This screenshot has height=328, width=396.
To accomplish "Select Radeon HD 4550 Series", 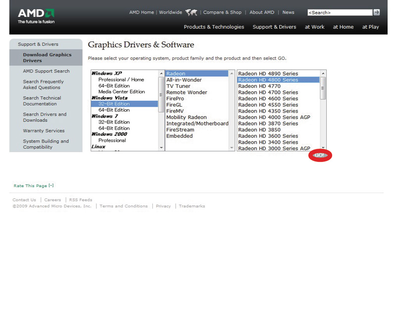I will 268,105.
